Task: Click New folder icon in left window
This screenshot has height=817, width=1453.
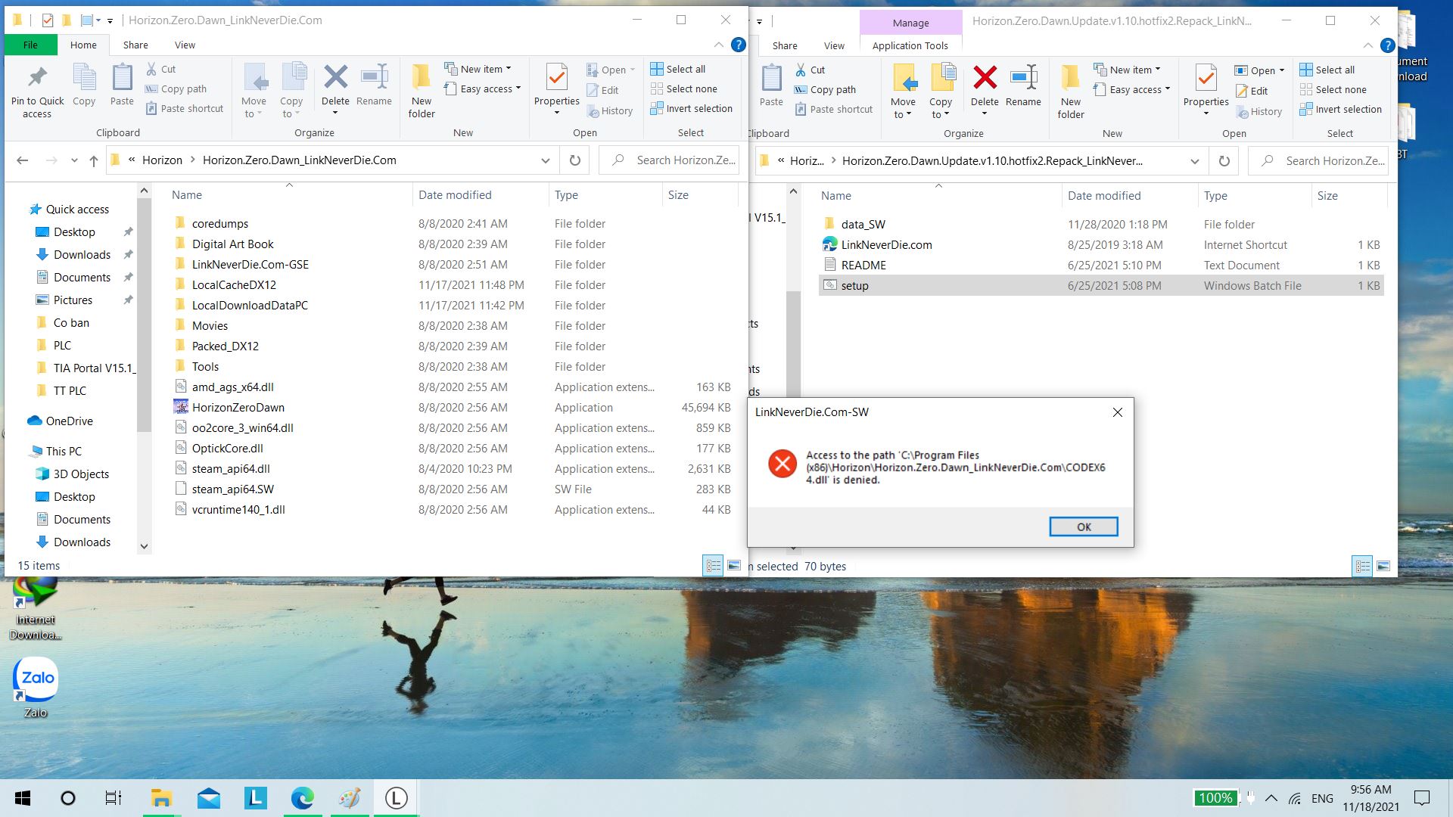Action: (x=422, y=77)
